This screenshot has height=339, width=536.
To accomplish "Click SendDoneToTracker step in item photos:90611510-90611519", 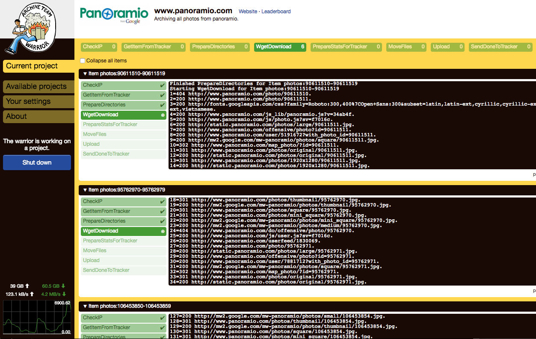I will click(x=124, y=154).
